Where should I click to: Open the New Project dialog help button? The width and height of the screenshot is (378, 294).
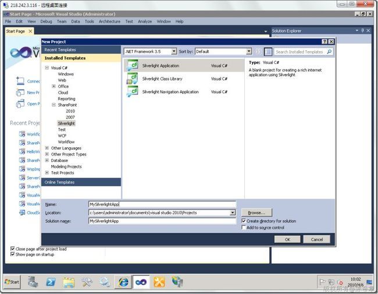324,41
